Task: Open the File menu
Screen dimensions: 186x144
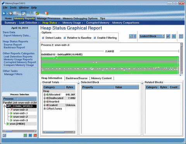Action: point(5,8)
